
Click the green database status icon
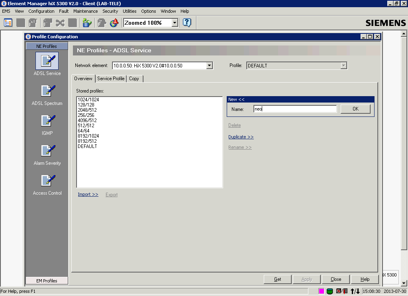[330, 291]
